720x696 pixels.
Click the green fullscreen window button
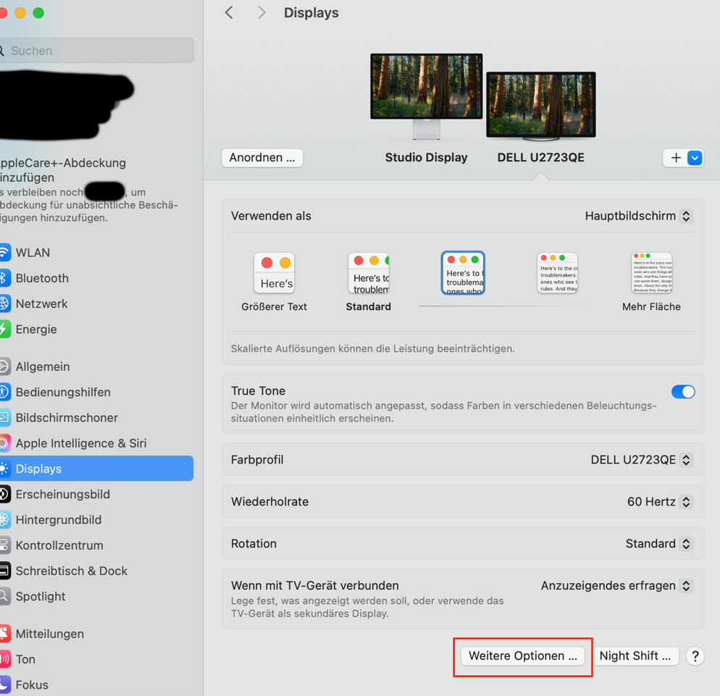[38, 13]
